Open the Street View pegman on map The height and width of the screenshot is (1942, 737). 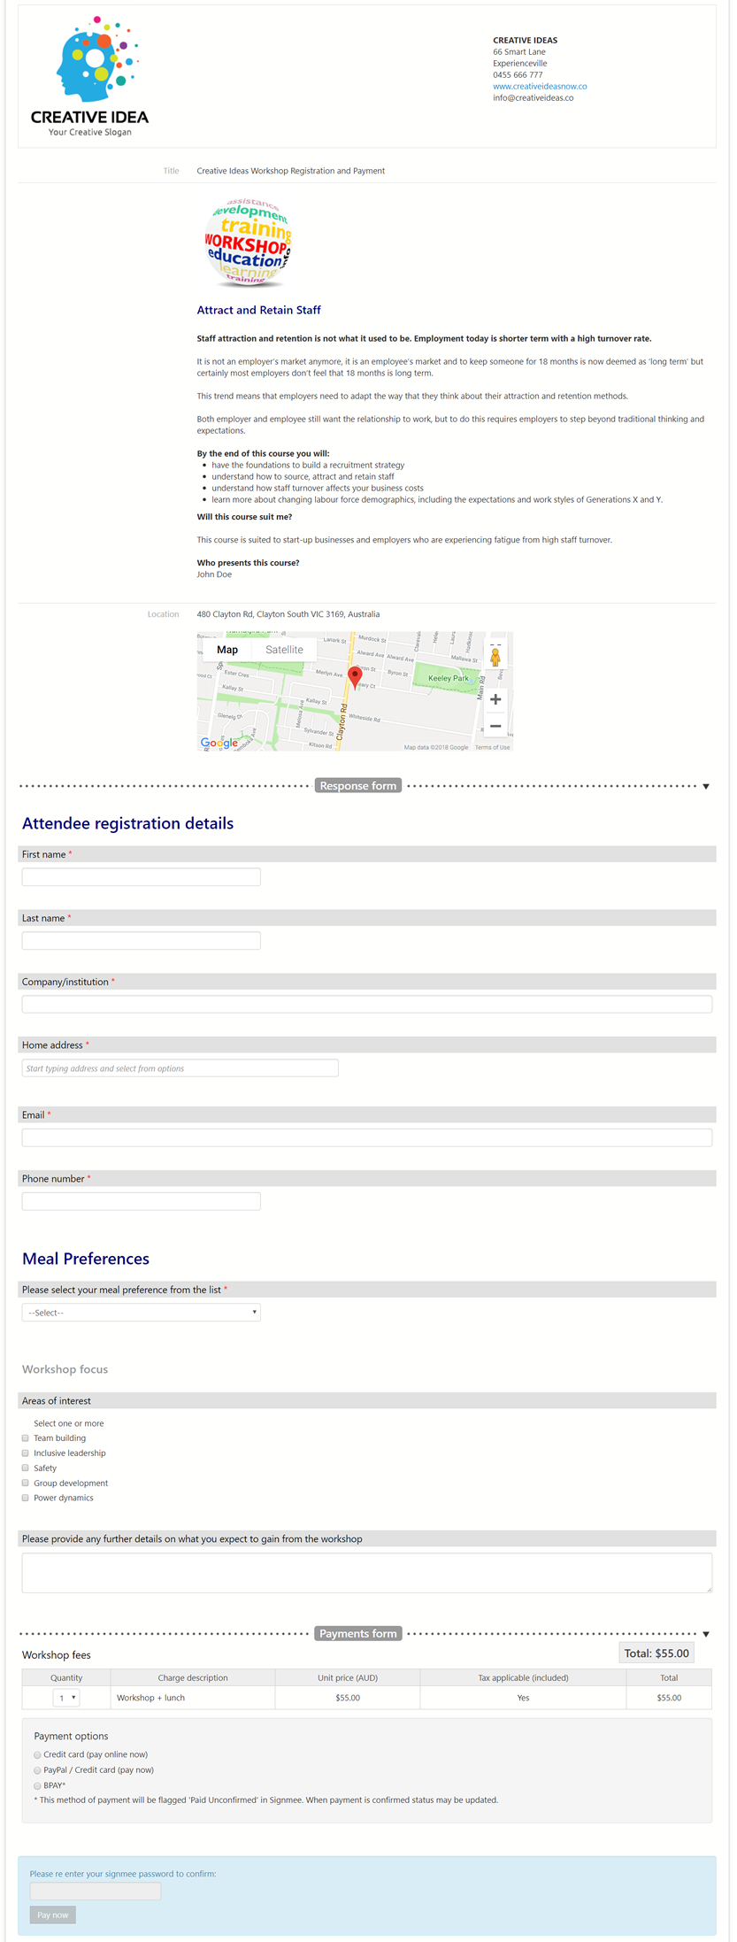(x=495, y=657)
